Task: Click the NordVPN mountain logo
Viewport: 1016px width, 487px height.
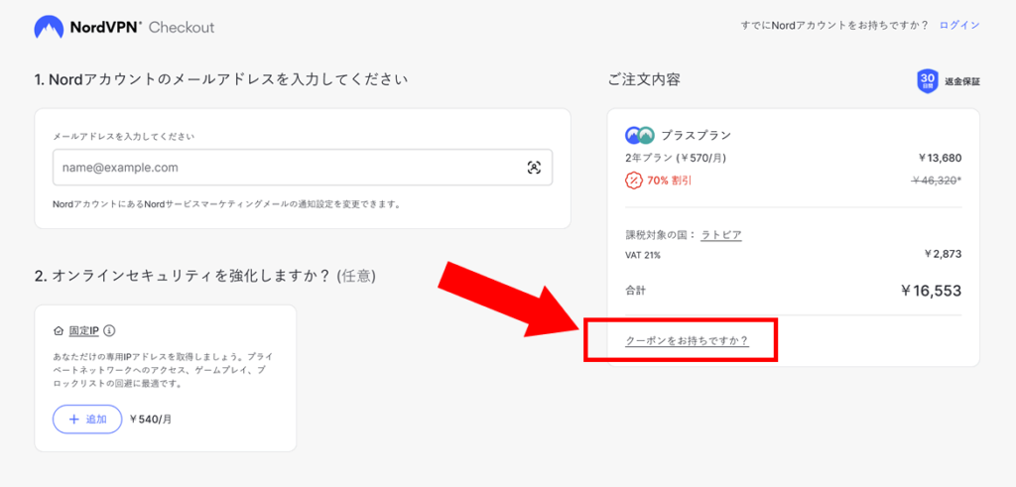Action: coord(49,27)
